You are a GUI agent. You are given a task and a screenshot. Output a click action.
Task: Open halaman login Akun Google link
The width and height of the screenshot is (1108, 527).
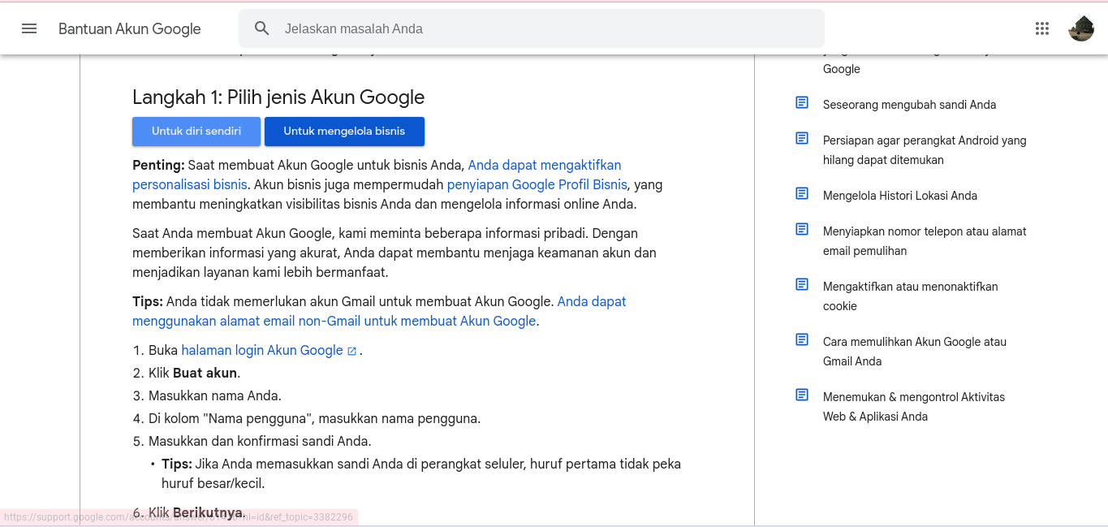262,350
